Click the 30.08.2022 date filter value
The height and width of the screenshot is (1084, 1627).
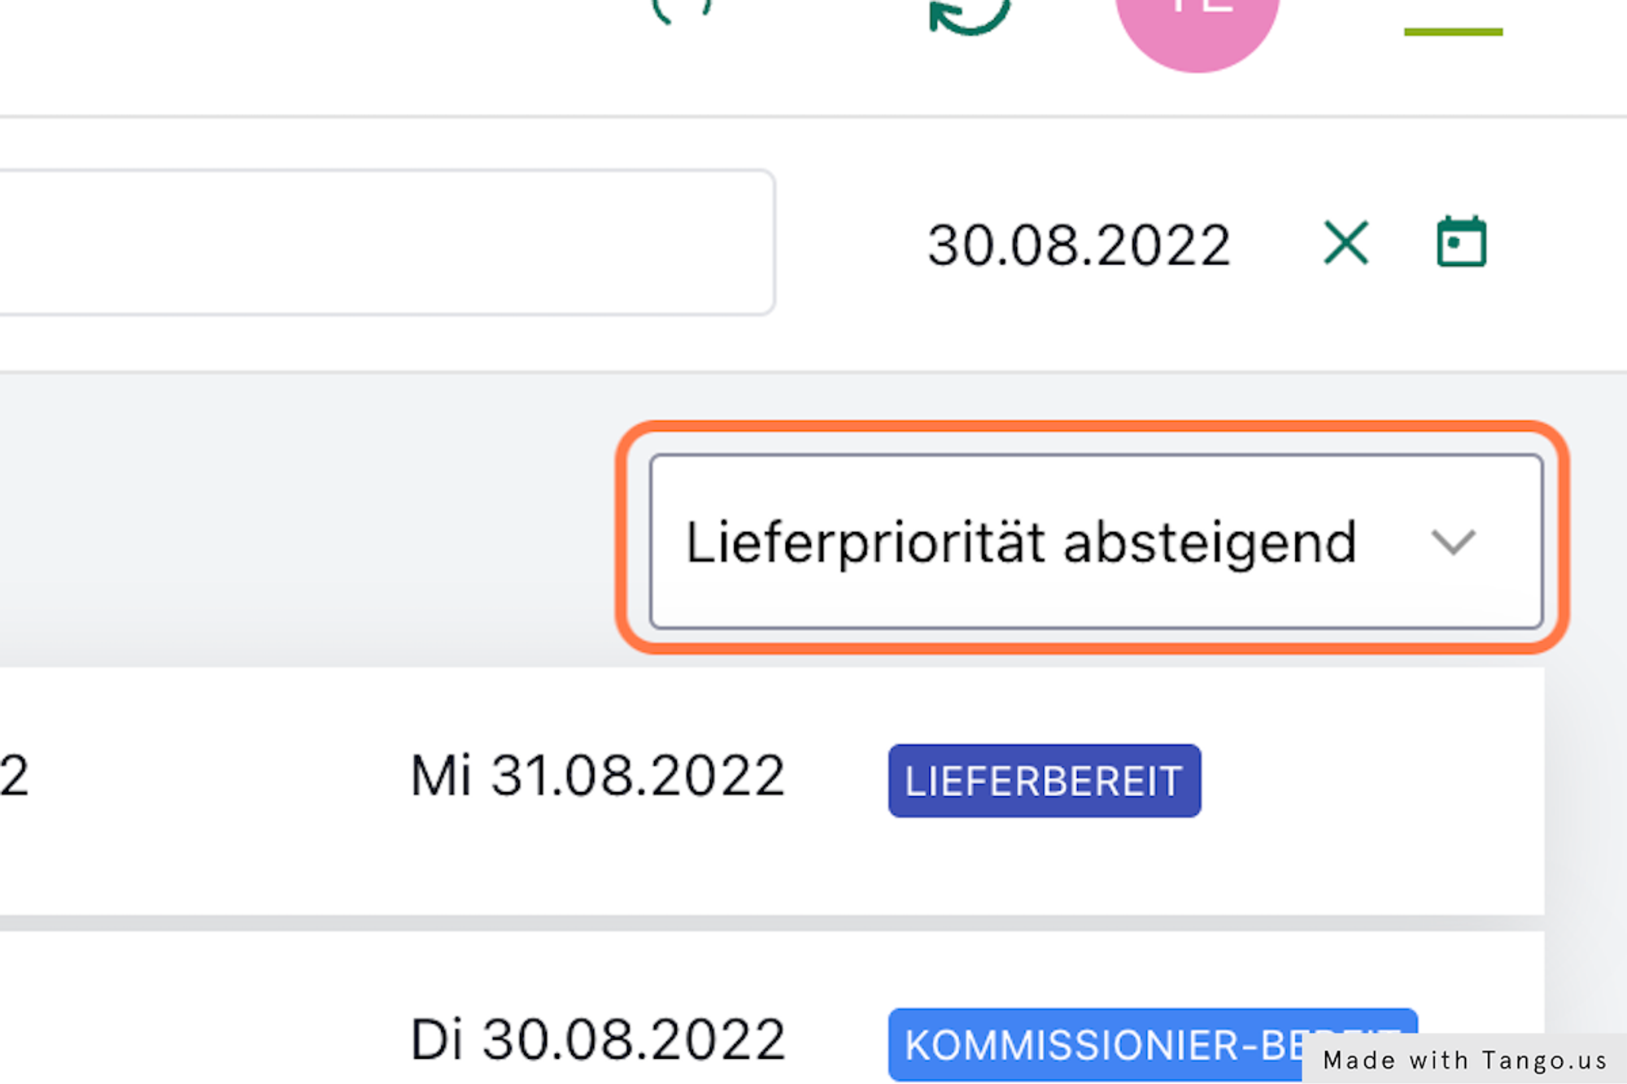point(1079,245)
